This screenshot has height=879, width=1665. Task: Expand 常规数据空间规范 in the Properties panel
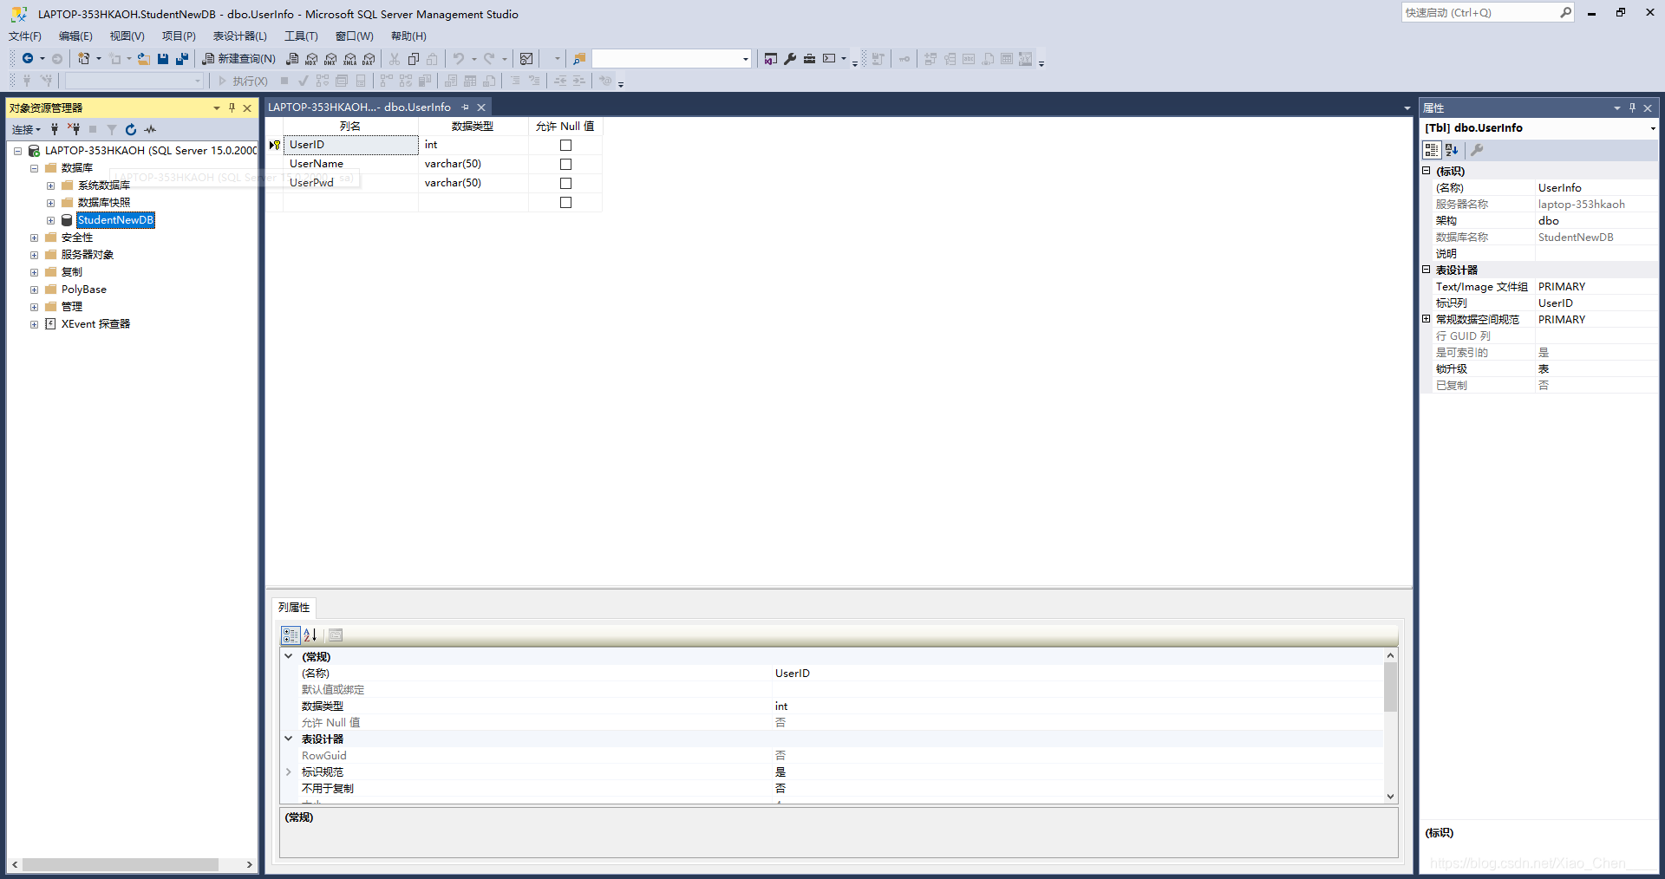(1427, 319)
